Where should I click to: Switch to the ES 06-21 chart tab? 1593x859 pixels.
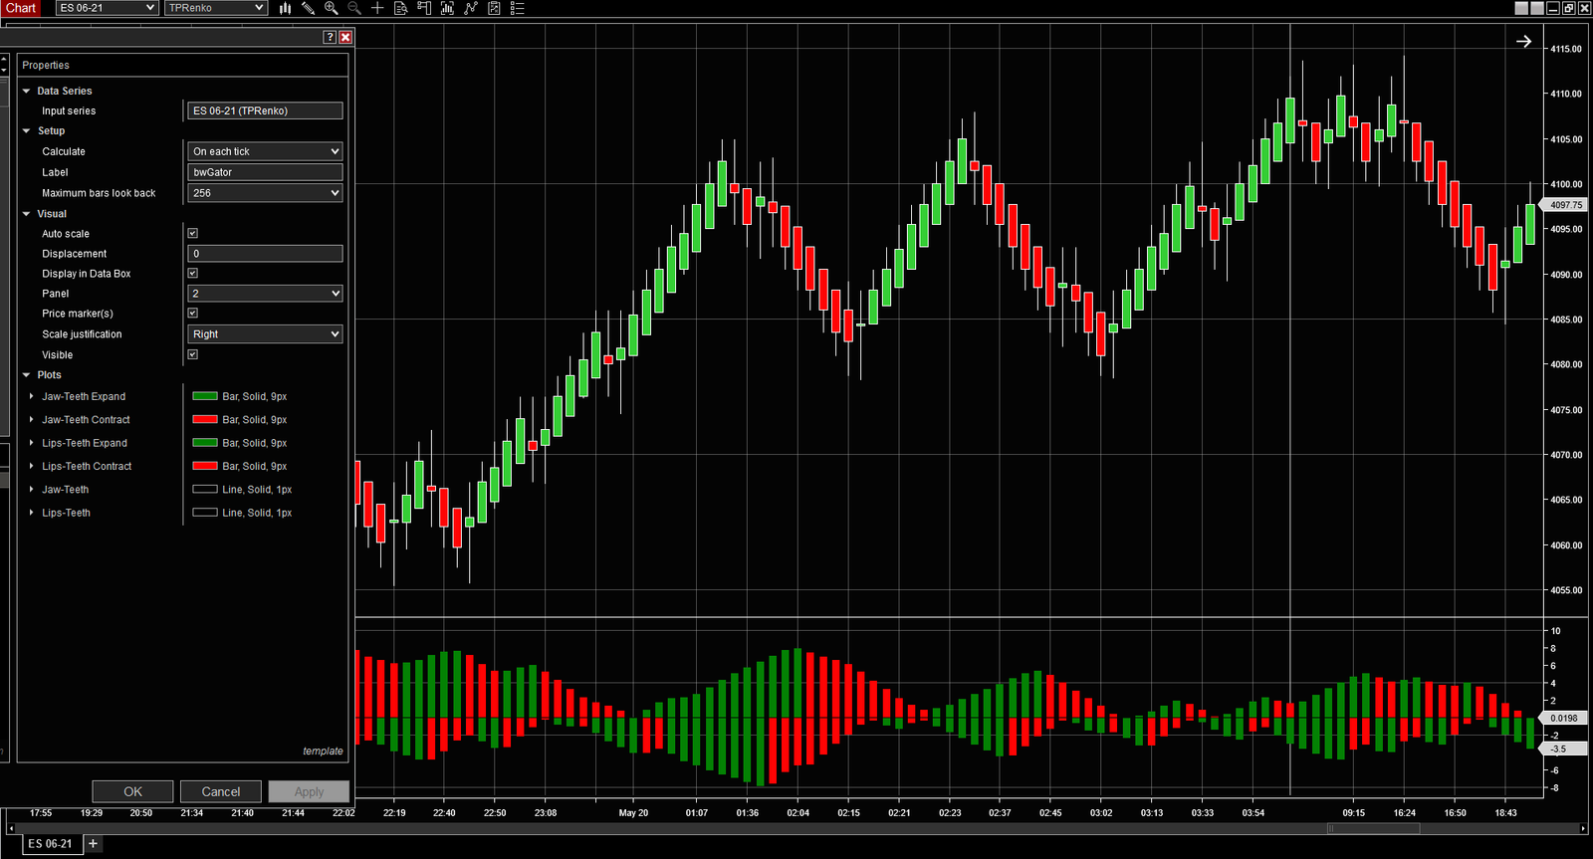click(50, 843)
